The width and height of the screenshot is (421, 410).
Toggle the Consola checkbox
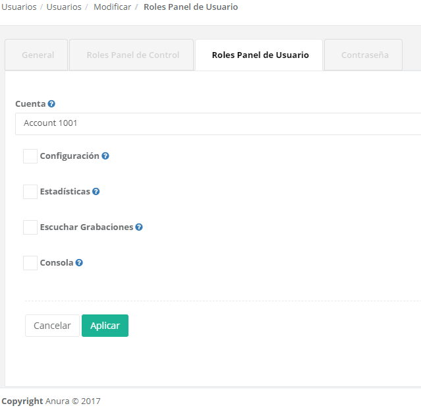[x=30, y=263]
